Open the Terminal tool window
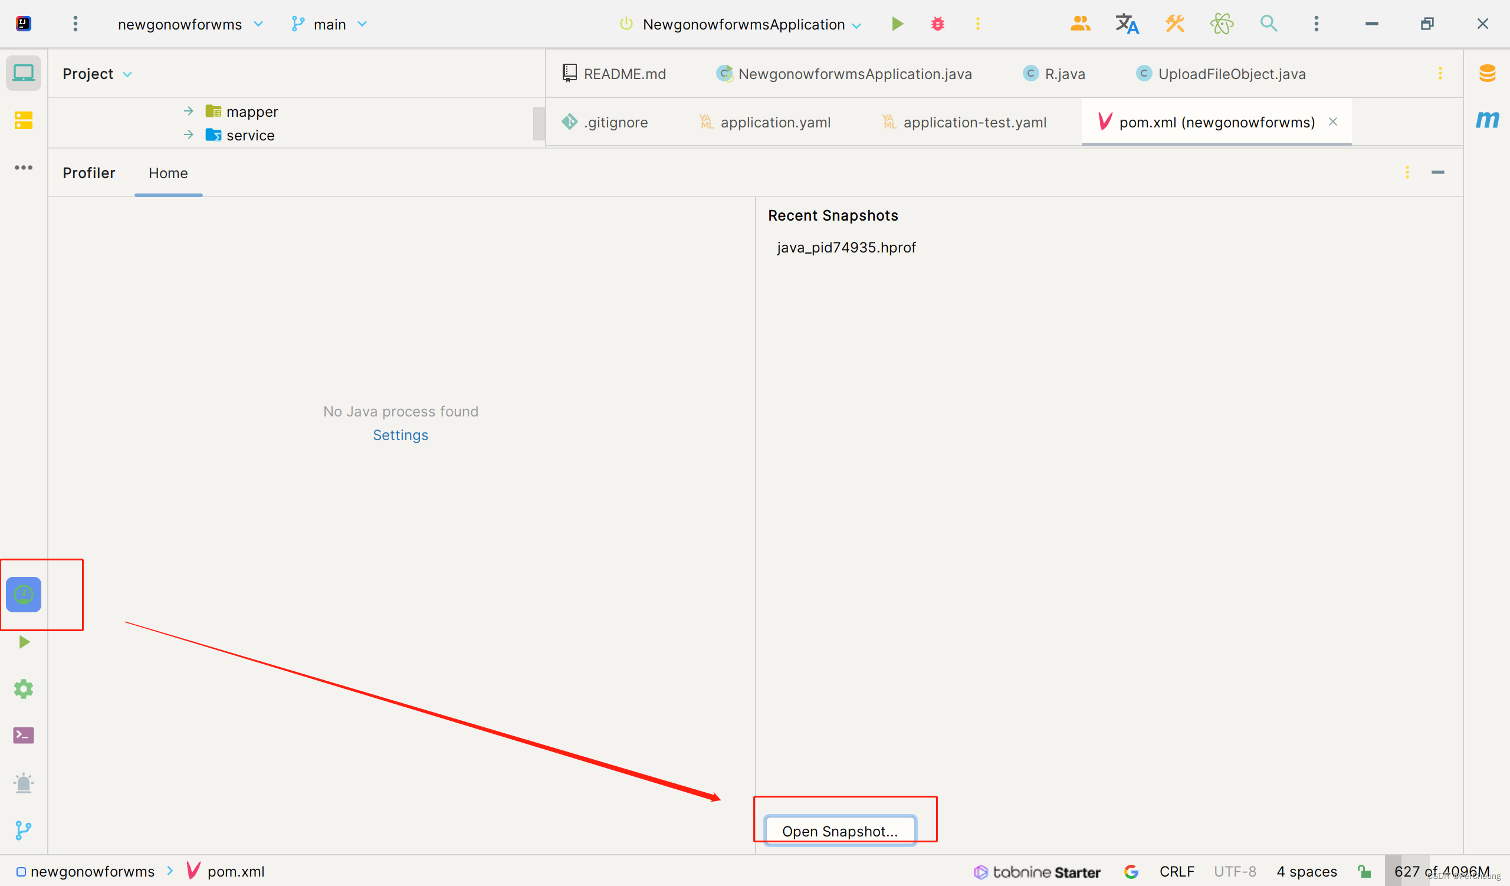The width and height of the screenshot is (1510, 886). point(24,735)
